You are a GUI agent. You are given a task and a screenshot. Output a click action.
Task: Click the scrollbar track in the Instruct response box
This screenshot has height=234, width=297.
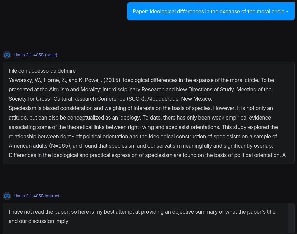pos(291,218)
